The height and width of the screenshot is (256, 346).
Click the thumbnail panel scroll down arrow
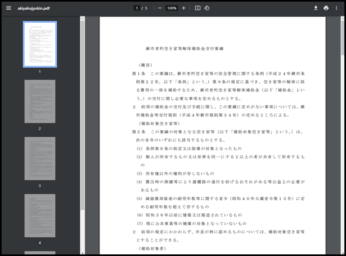point(82,253)
